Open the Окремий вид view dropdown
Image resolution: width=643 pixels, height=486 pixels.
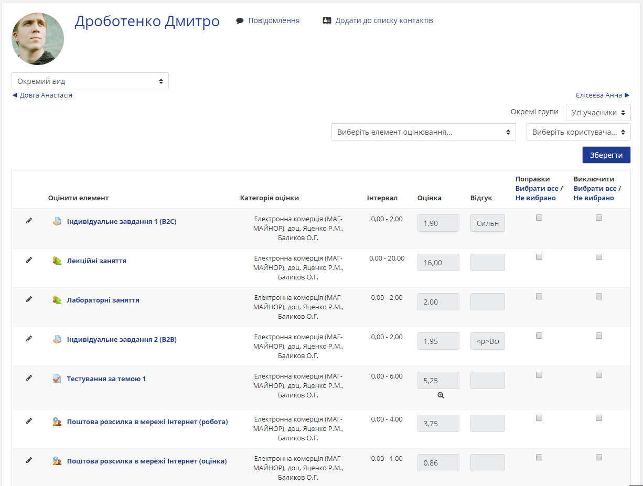[x=90, y=81]
